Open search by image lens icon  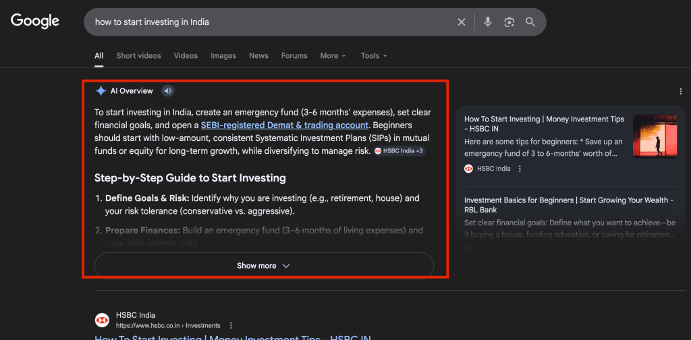509,22
